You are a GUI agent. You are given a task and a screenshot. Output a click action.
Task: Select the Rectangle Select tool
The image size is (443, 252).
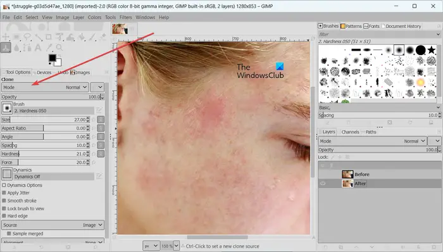16,37
